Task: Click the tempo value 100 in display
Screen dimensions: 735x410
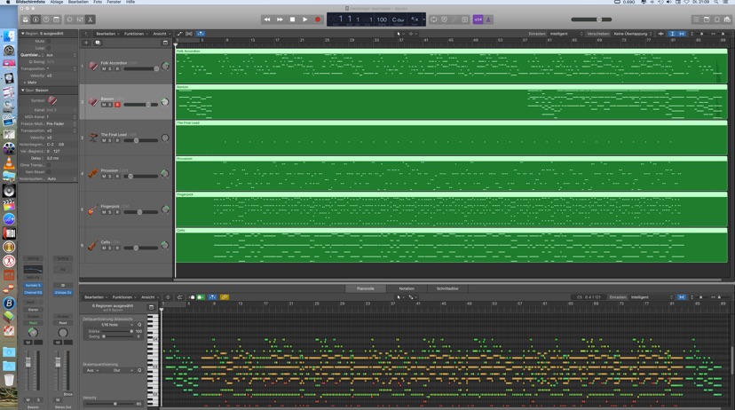Action: click(382, 20)
